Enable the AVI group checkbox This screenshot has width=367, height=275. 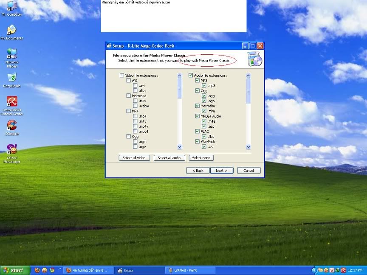pyautogui.click(x=129, y=81)
